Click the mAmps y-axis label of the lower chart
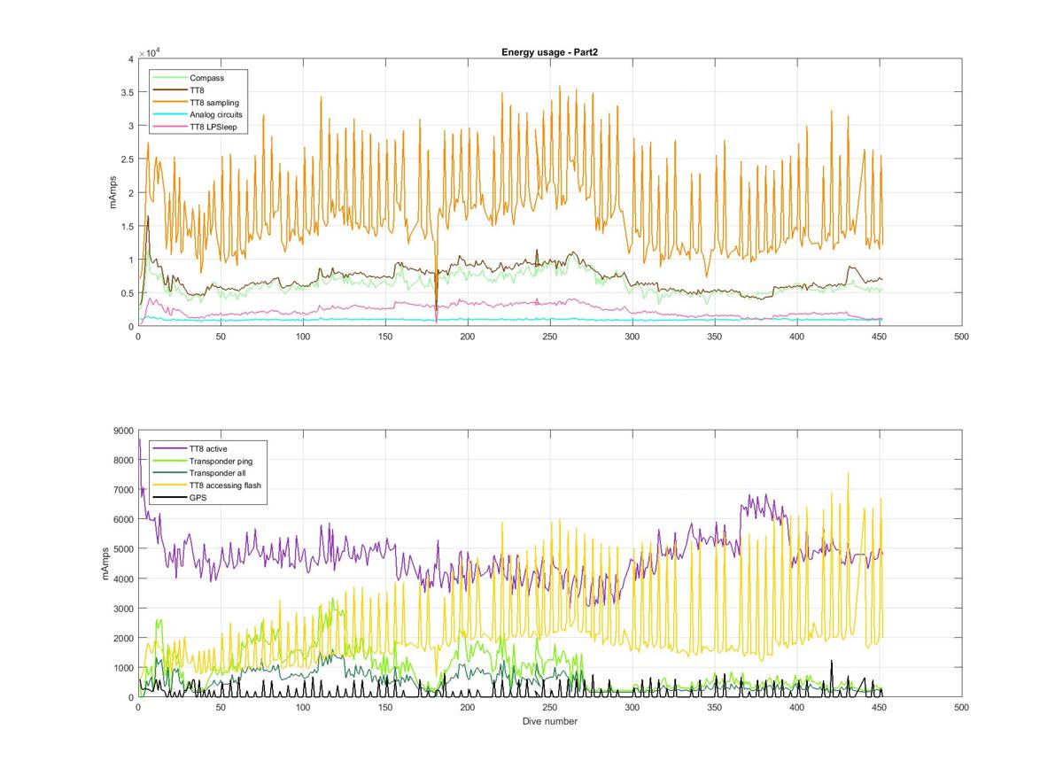 [107, 563]
